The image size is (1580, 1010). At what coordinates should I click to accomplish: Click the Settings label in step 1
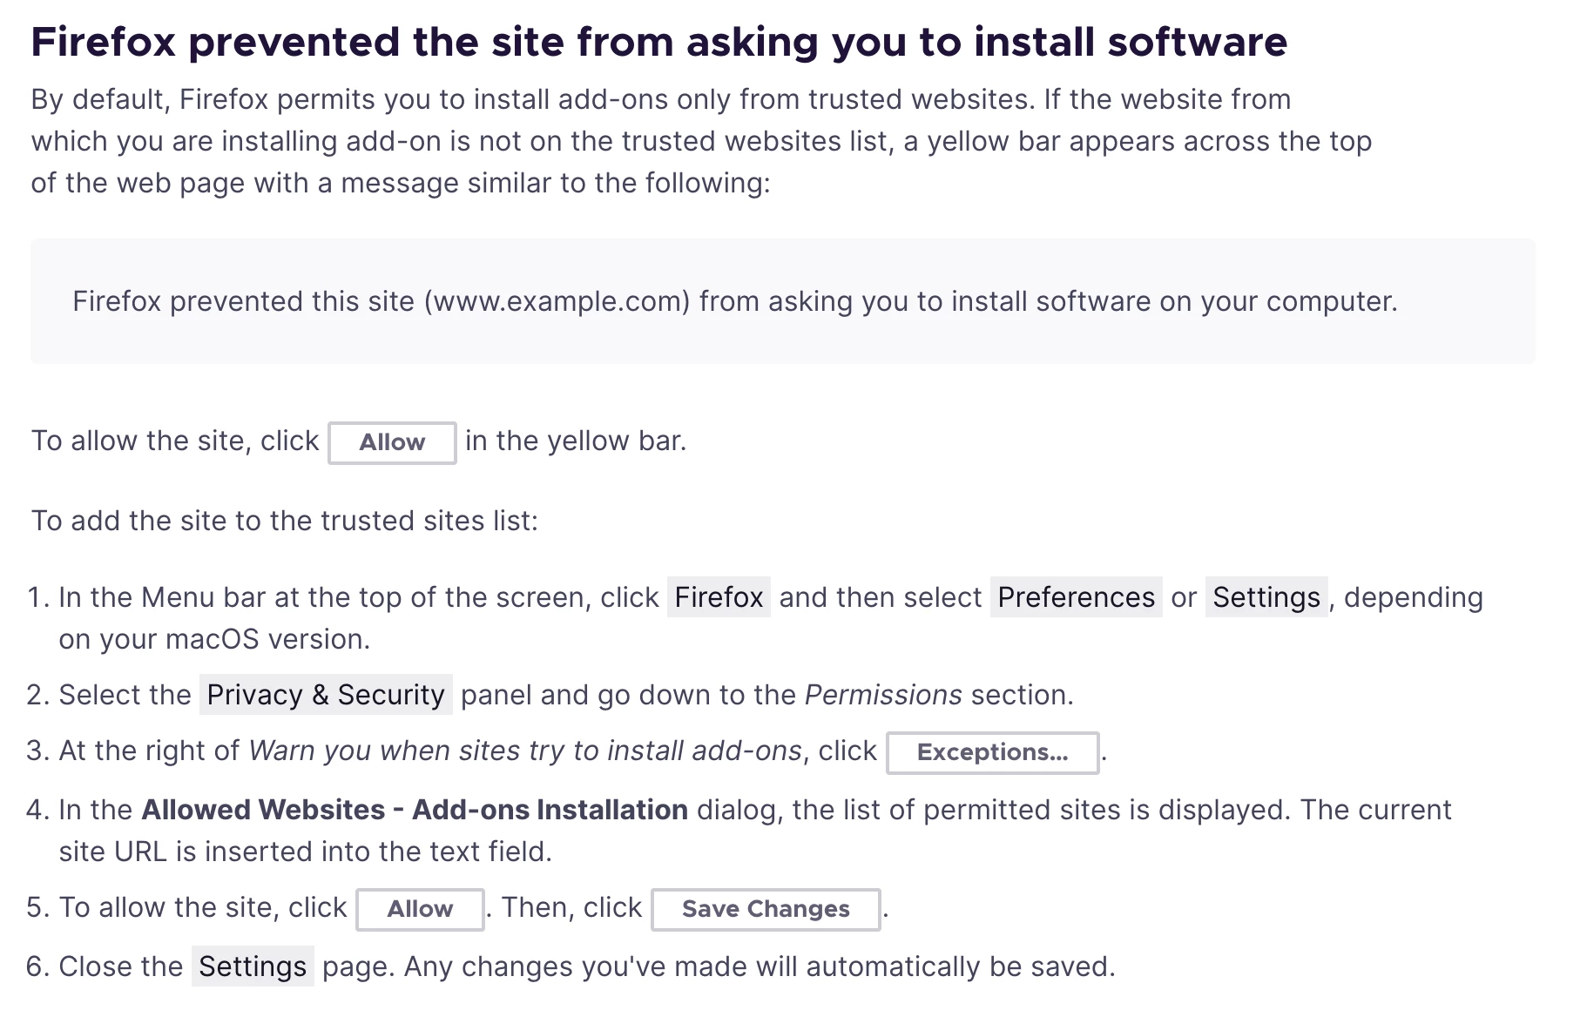coord(1266,597)
